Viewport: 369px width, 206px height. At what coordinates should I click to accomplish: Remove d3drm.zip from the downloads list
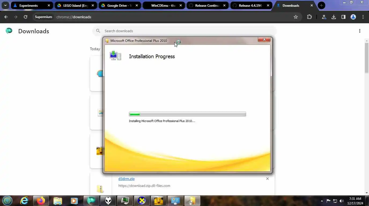click(267, 179)
